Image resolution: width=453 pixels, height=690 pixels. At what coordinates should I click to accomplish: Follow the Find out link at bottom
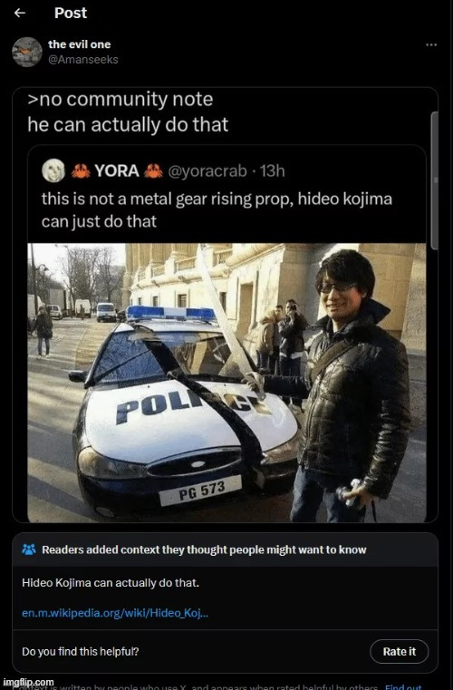pyautogui.click(x=403, y=686)
